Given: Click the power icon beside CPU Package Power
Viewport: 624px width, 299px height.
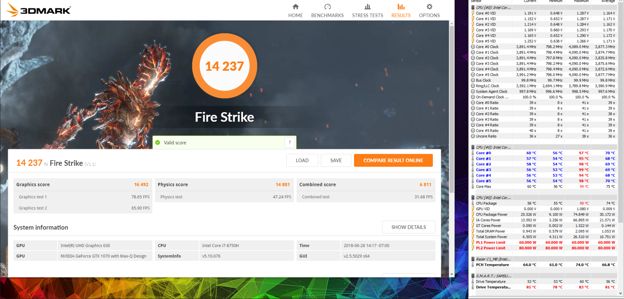Looking at the screenshot, I should tap(473, 214).
